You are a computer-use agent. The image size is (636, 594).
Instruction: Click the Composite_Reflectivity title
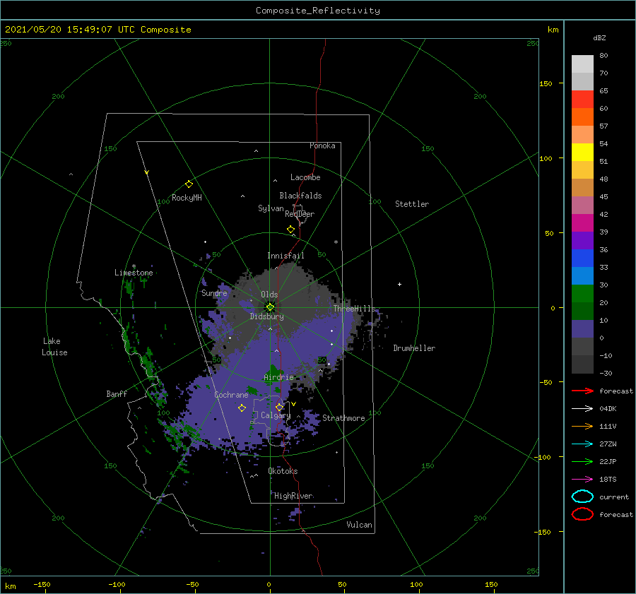(x=317, y=11)
